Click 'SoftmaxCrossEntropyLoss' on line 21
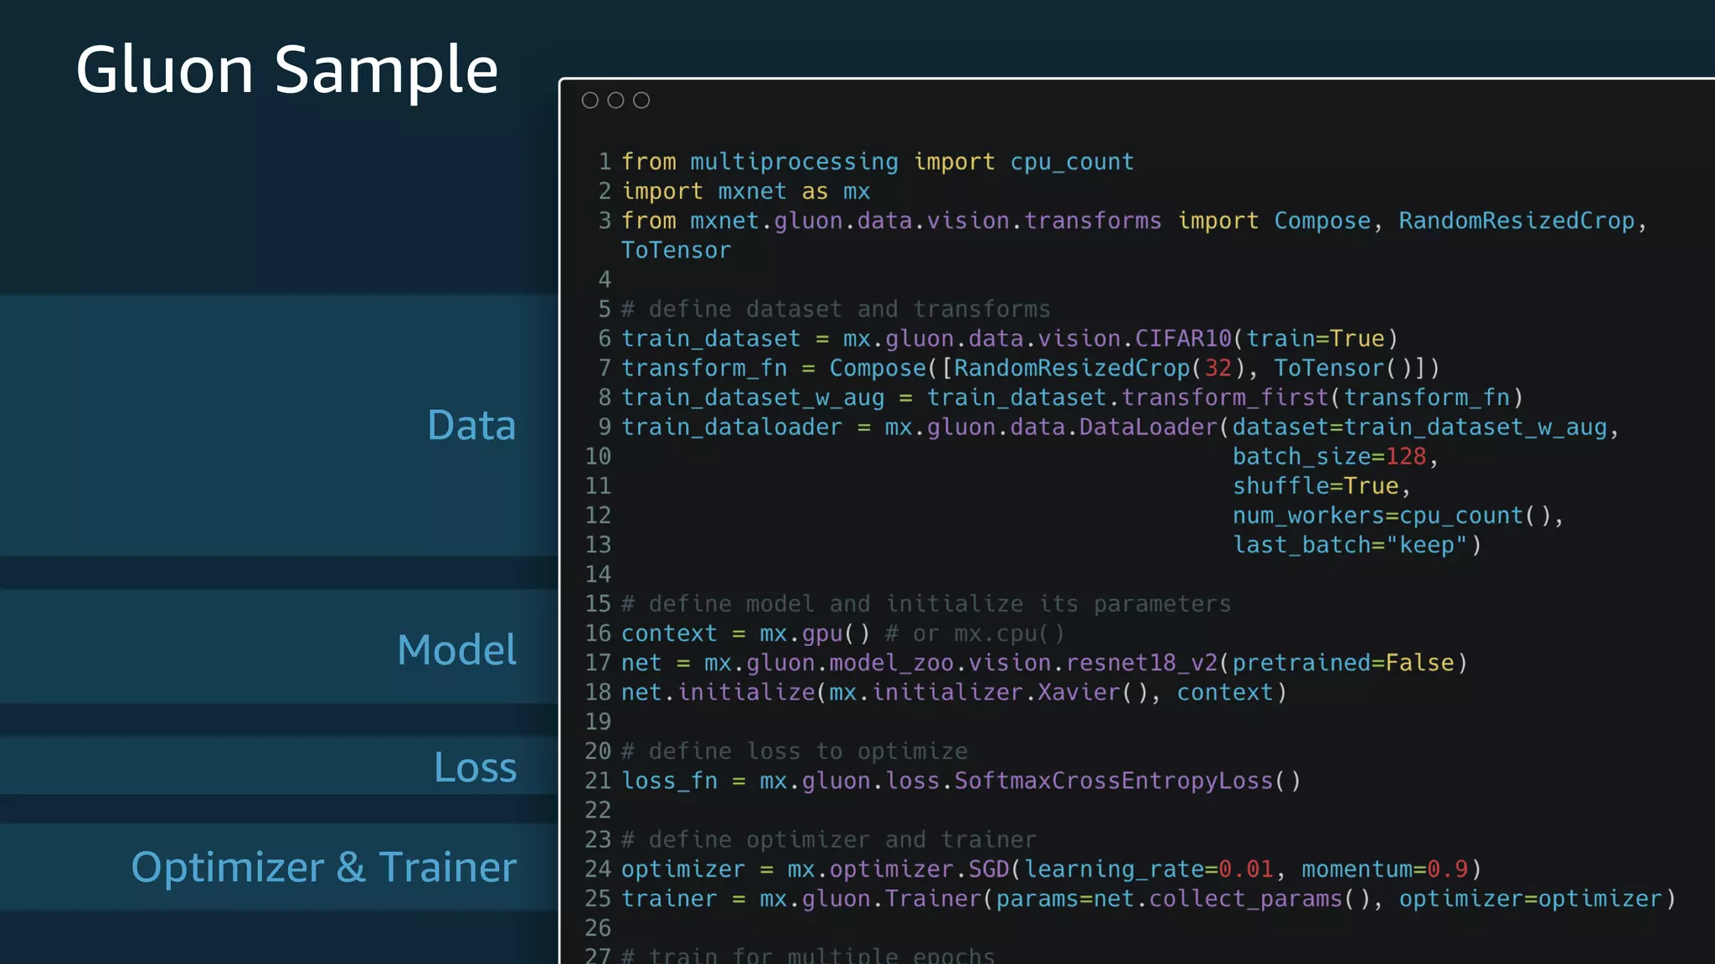 click(1114, 781)
